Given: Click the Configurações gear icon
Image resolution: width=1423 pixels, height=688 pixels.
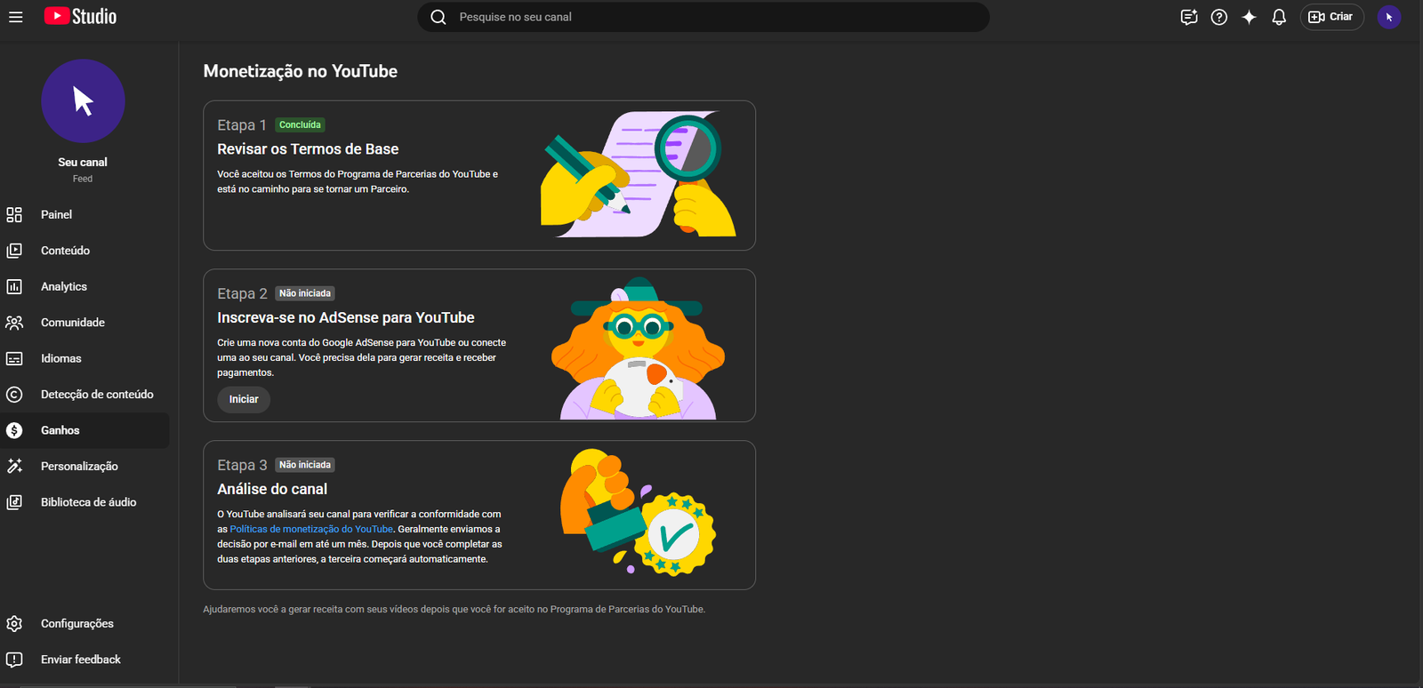Looking at the screenshot, I should click(14, 623).
